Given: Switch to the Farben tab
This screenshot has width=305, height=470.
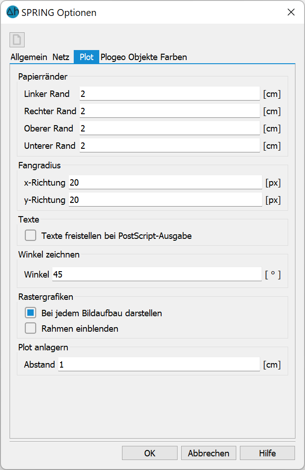Looking at the screenshot, I should 173,57.
